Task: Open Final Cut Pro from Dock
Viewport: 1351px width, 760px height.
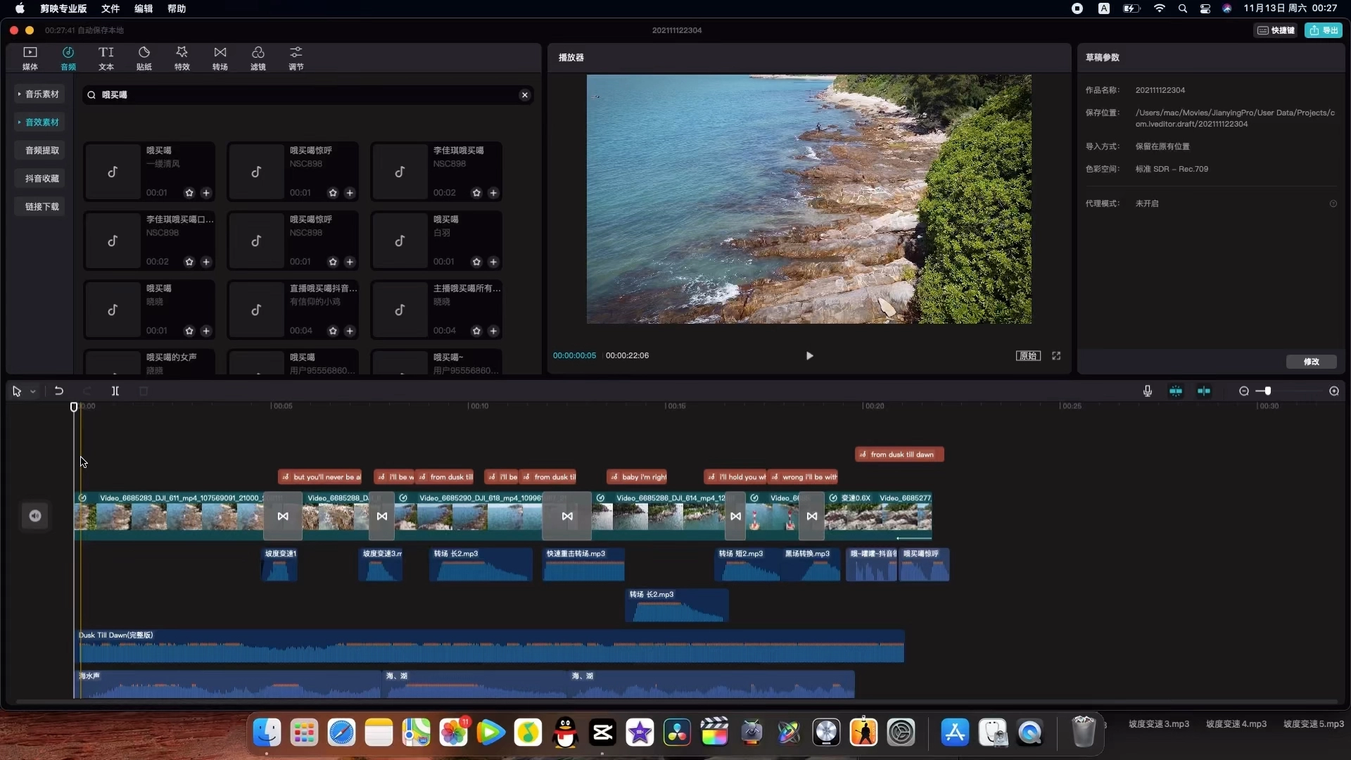Action: tap(714, 733)
